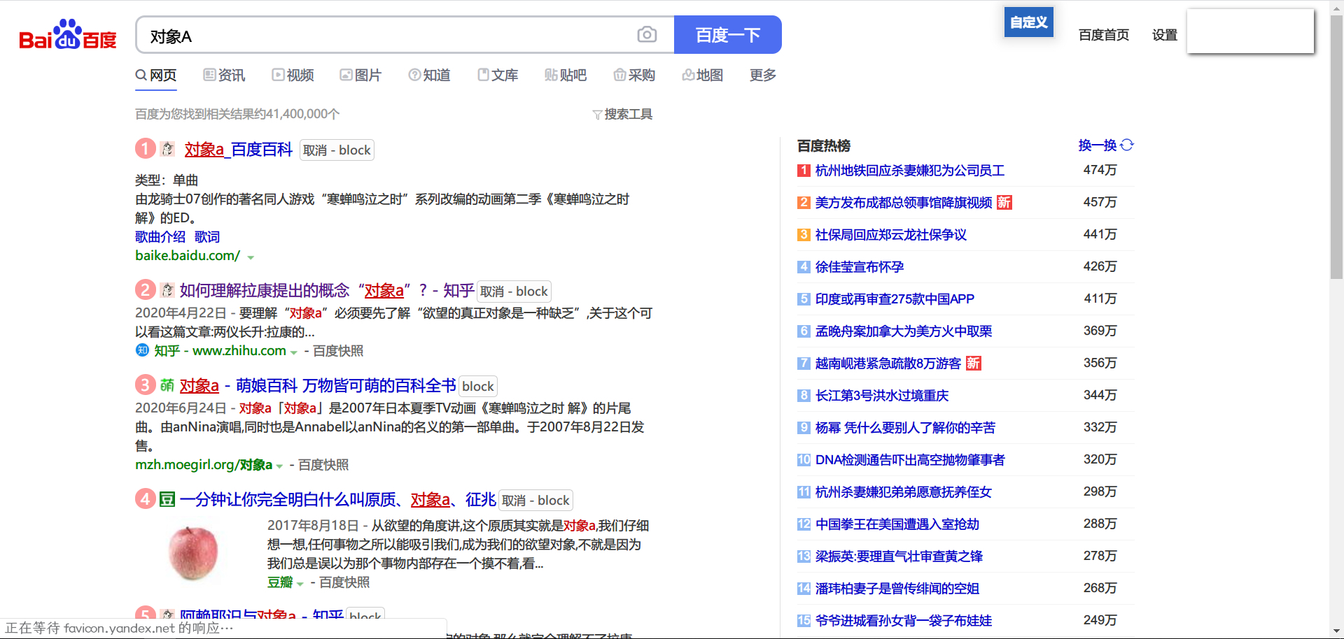Expand dropdown arrow after baike.baidu.com/
Screen dimensions: 1344x639
coord(251,257)
